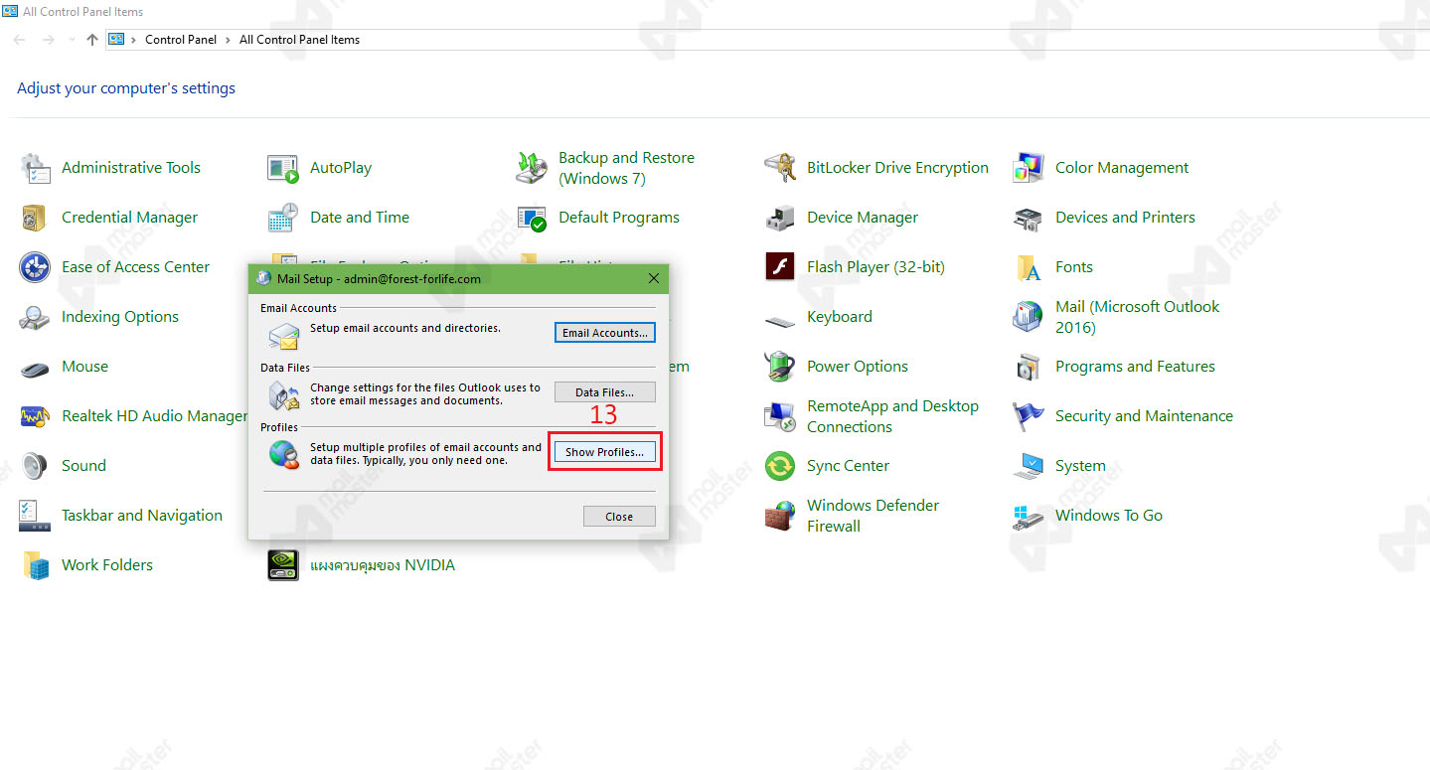Select Control Panel in address breadcrumb

(180, 40)
